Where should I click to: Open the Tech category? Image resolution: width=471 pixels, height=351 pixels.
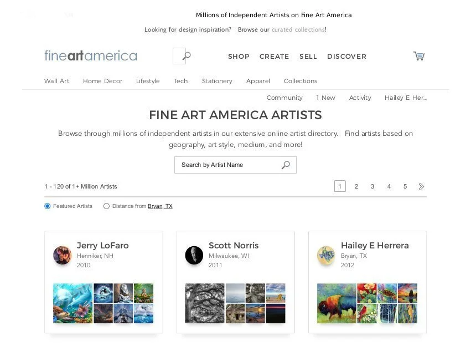click(x=180, y=81)
